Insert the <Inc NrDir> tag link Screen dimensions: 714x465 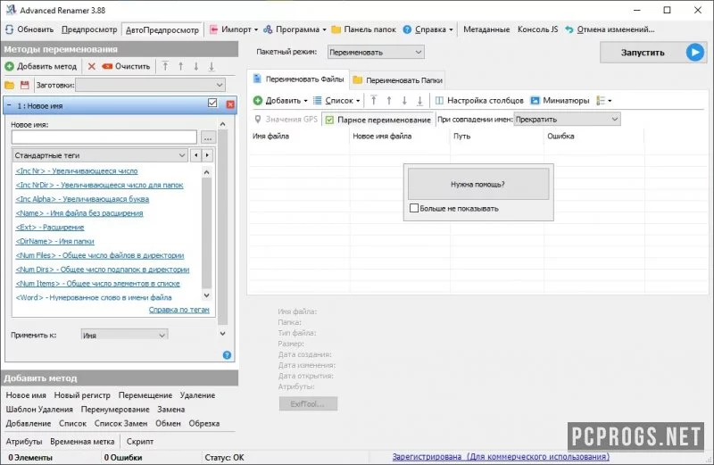click(99, 186)
